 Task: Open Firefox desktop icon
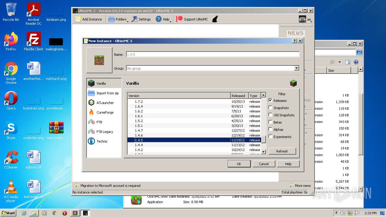click(x=11, y=42)
